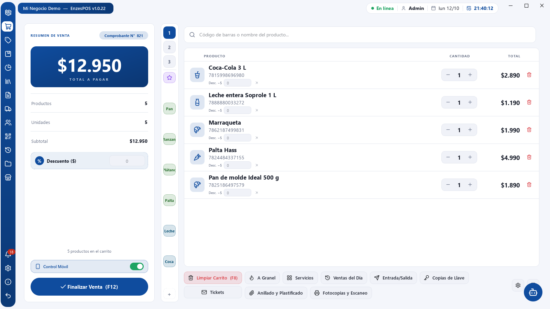Decrease quantity of Coca-Cola 3 L
The width and height of the screenshot is (550, 309).
coord(448,75)
